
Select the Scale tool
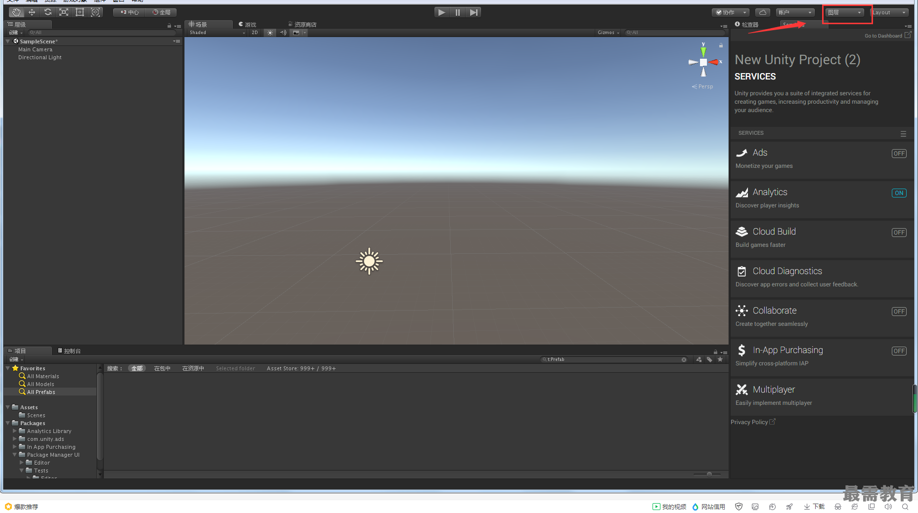pyautogui.click(x=64, y=12)
